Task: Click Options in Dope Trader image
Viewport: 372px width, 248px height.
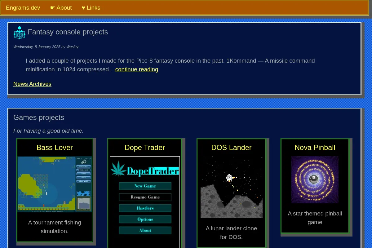Action: [145, 219]
